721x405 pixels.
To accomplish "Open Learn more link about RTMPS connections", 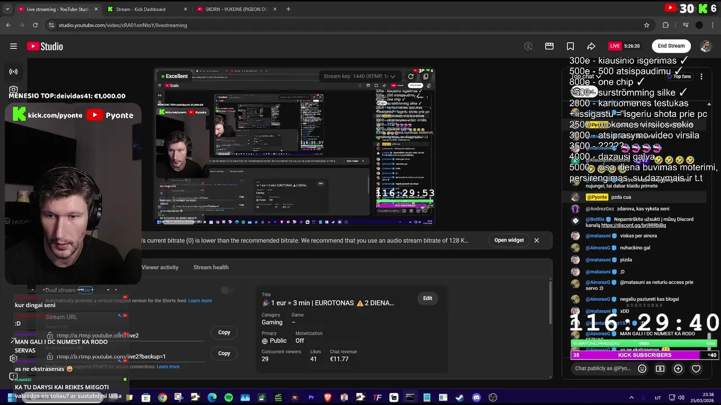I will pyautogui.click(x=168, y=367).
